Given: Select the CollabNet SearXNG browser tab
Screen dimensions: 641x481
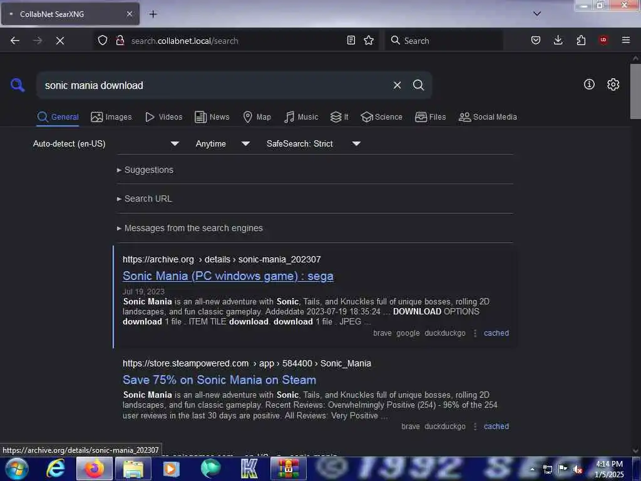Looking at the screenshot, I should pyautogui.click(x=70, y=14).
